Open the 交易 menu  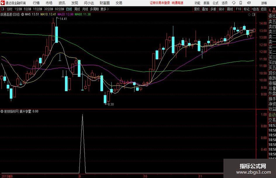[x=119, y=3]
